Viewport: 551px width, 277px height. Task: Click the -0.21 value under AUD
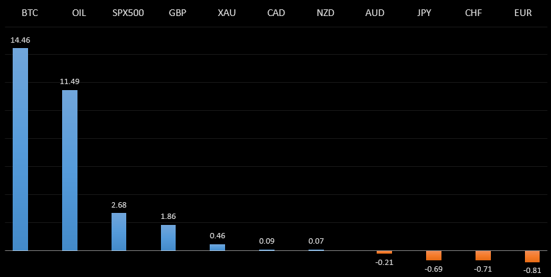click(x=384, y=262)
